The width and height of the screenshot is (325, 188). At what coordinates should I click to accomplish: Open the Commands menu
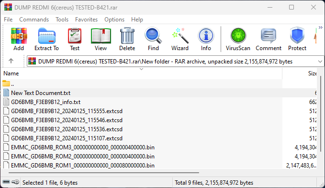(34, 20)
